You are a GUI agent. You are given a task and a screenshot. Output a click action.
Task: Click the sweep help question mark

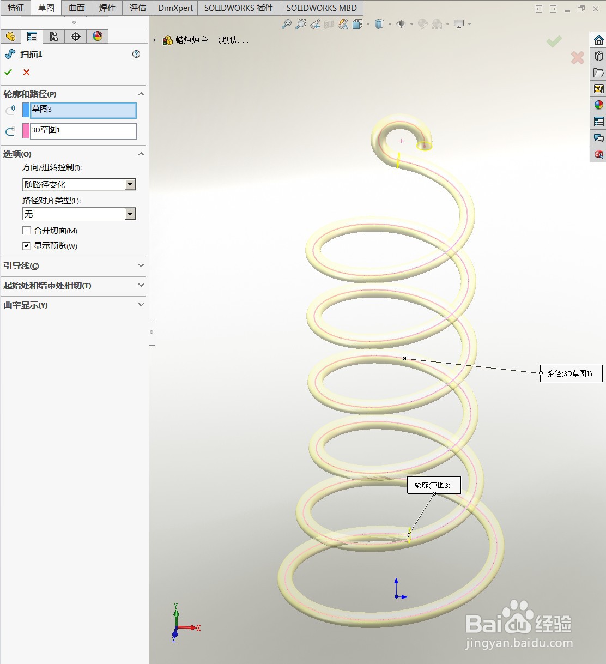pyautogui.click(x=136, y=54)
